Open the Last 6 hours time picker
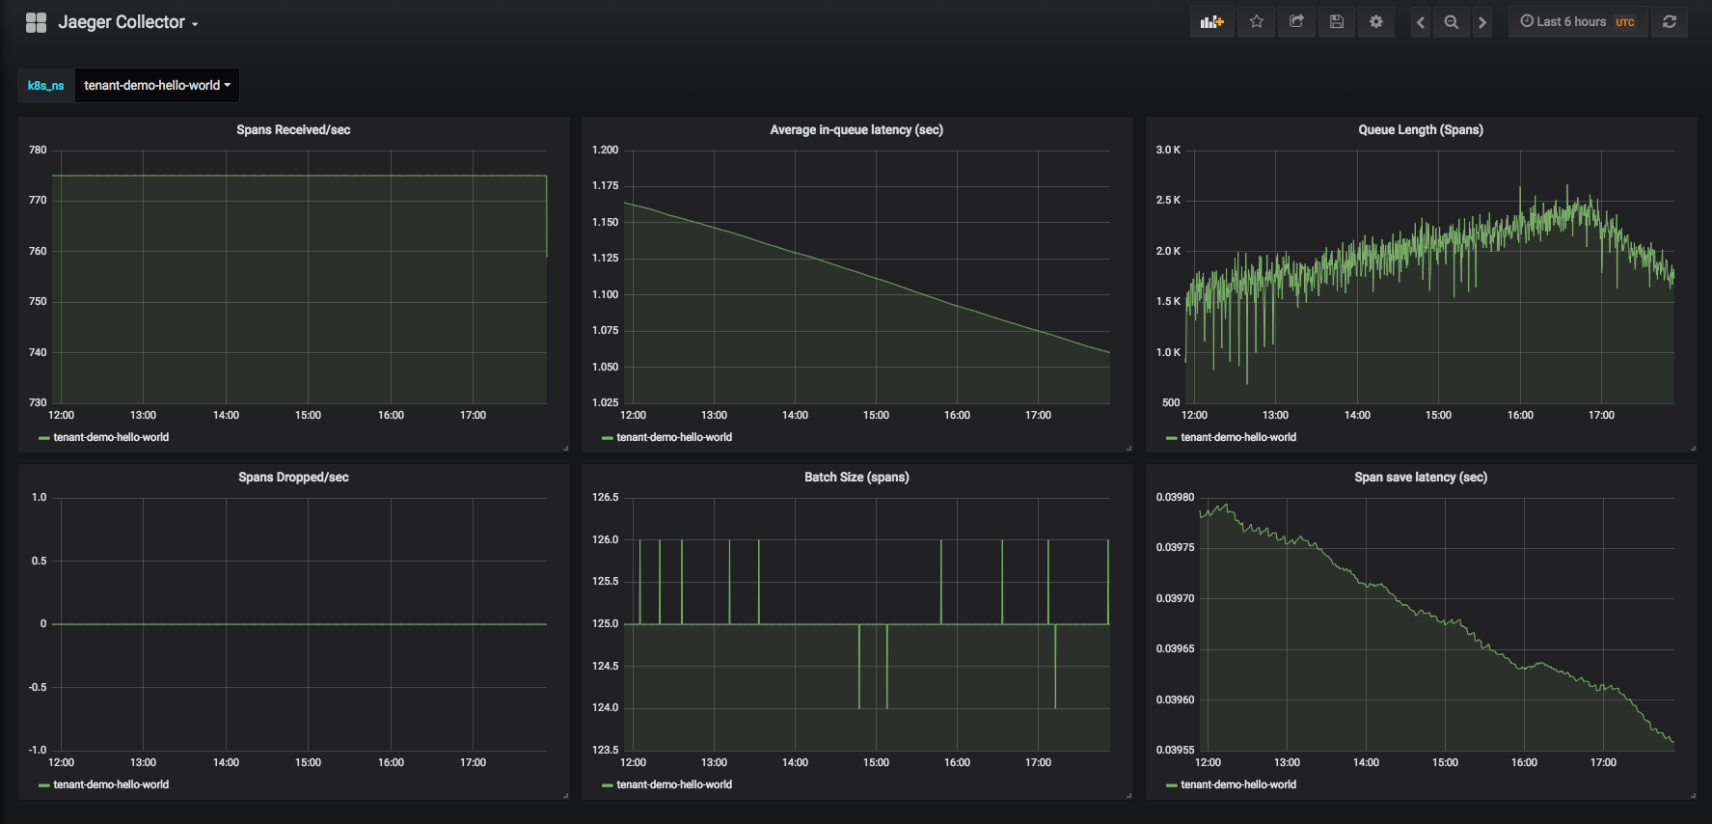This screenshot has height=824, width=1712. click(x=1577, y=22)
